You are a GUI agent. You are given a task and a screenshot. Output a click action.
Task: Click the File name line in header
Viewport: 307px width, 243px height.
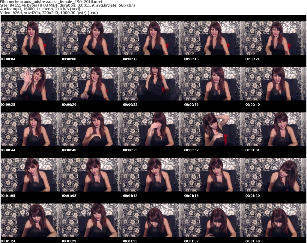point(51,2)
